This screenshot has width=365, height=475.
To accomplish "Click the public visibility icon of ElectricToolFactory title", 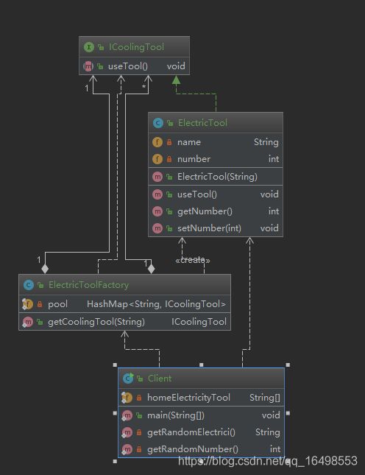I will 40,285.
